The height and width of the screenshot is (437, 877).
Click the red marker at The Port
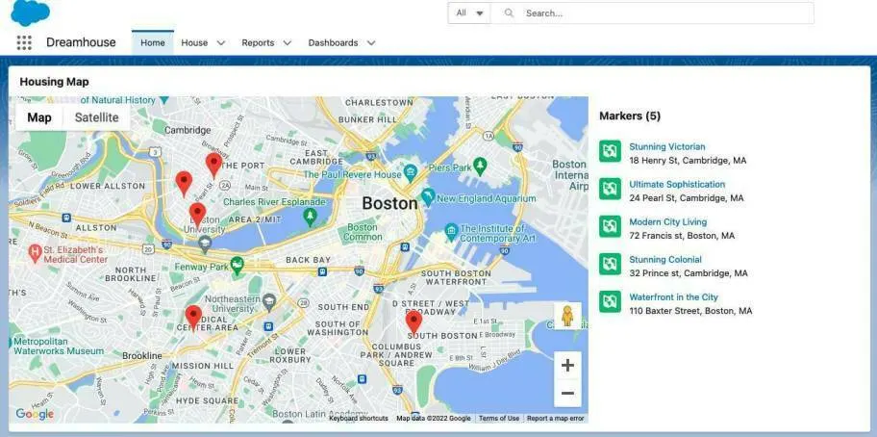point(213,166)
